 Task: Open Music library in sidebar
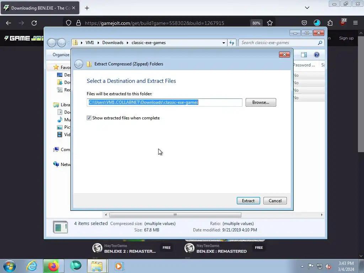click(63, 119)
